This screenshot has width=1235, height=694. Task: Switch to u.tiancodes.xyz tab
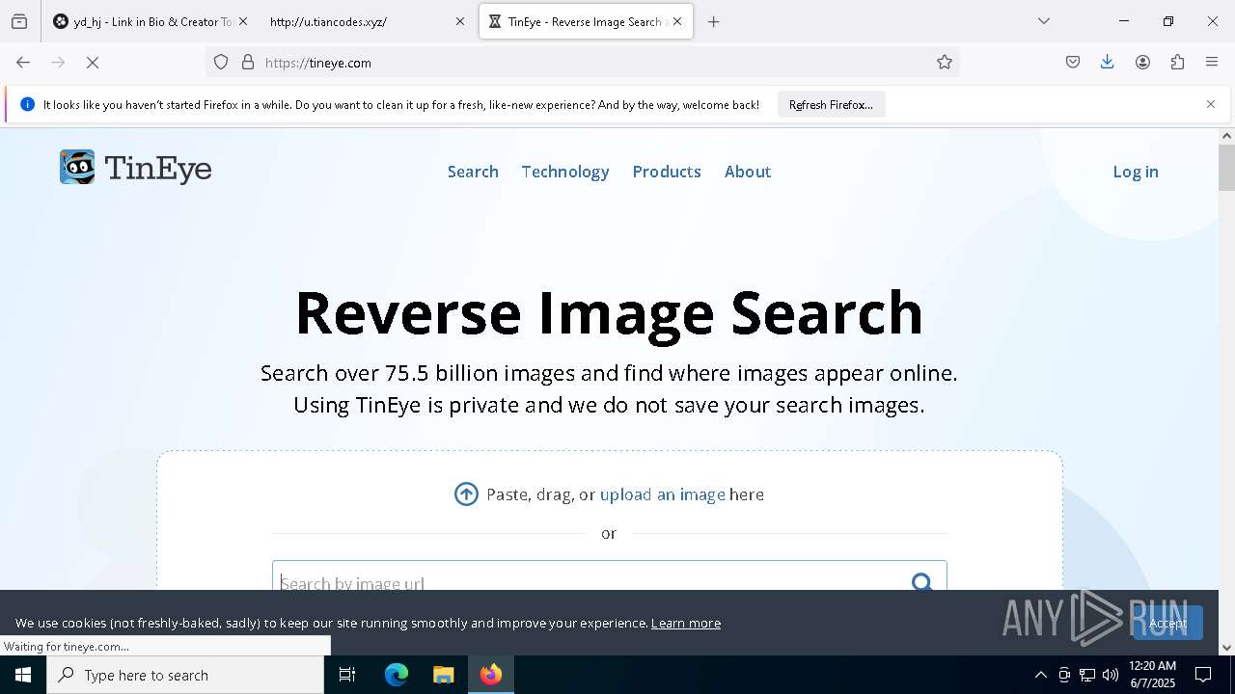(x=367, y=21)
